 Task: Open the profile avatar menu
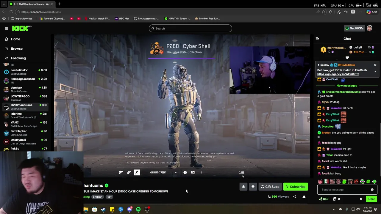[369, 28]
